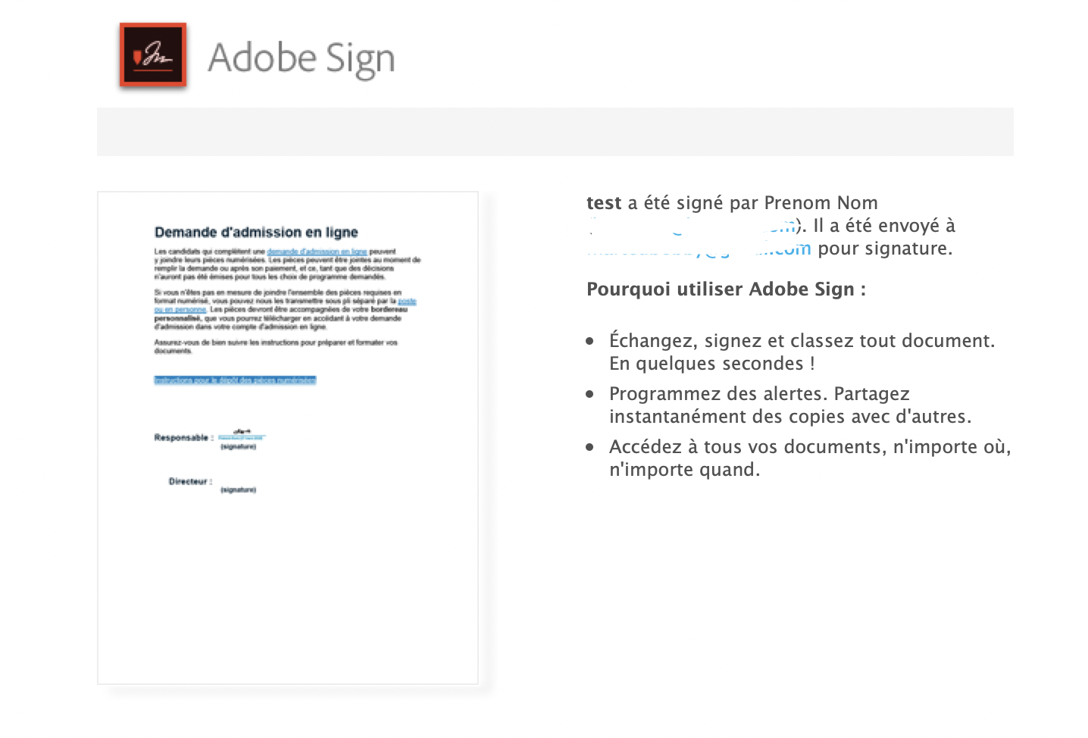Screen dimensions: 1088x738
Task: Click the Directeur label in document
Action: pos(190,481)
